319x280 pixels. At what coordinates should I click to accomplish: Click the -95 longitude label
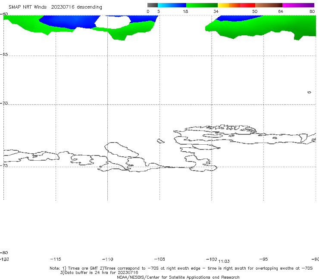[263, 259]
